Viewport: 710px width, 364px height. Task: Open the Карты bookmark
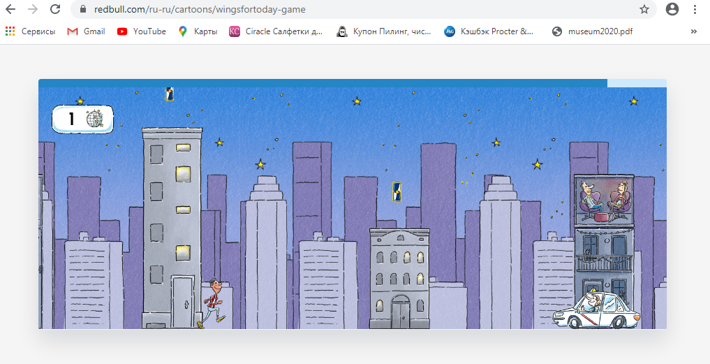click(x=198, y=31)
